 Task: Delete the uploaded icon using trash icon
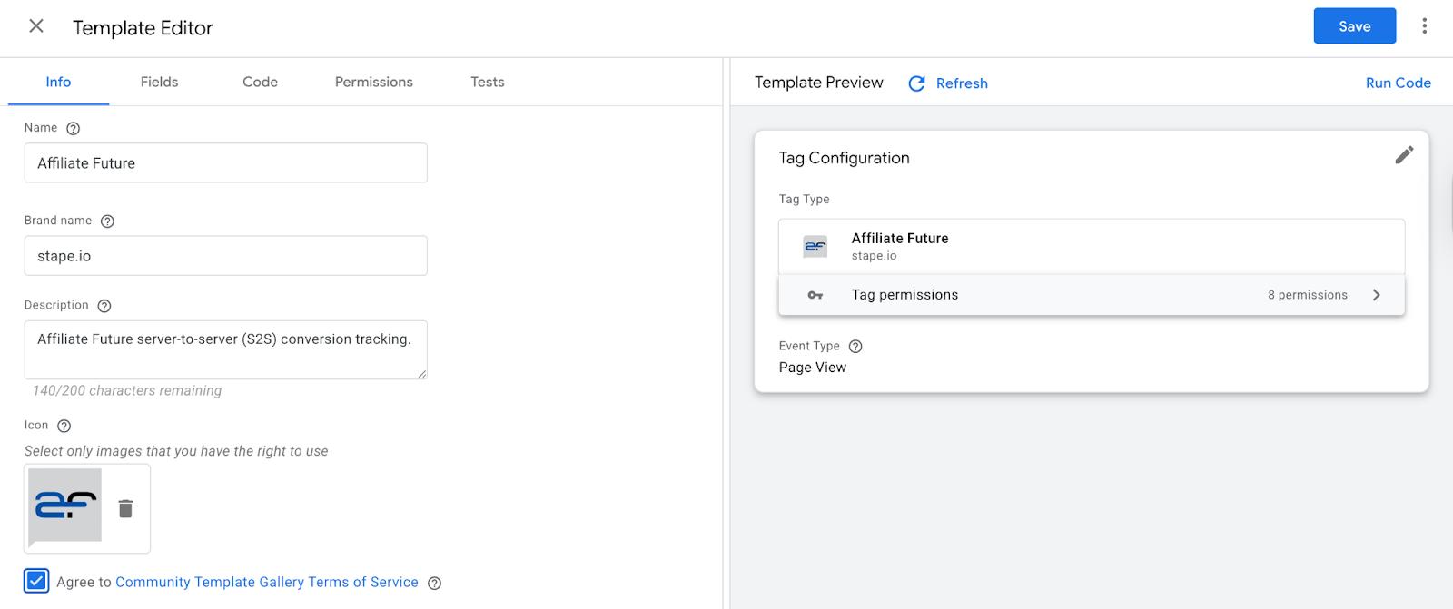pyautogui.click(x=125, y=508)
